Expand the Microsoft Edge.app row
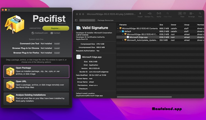The height and width of the screenshot is (120, 206). tap(125, 37)
